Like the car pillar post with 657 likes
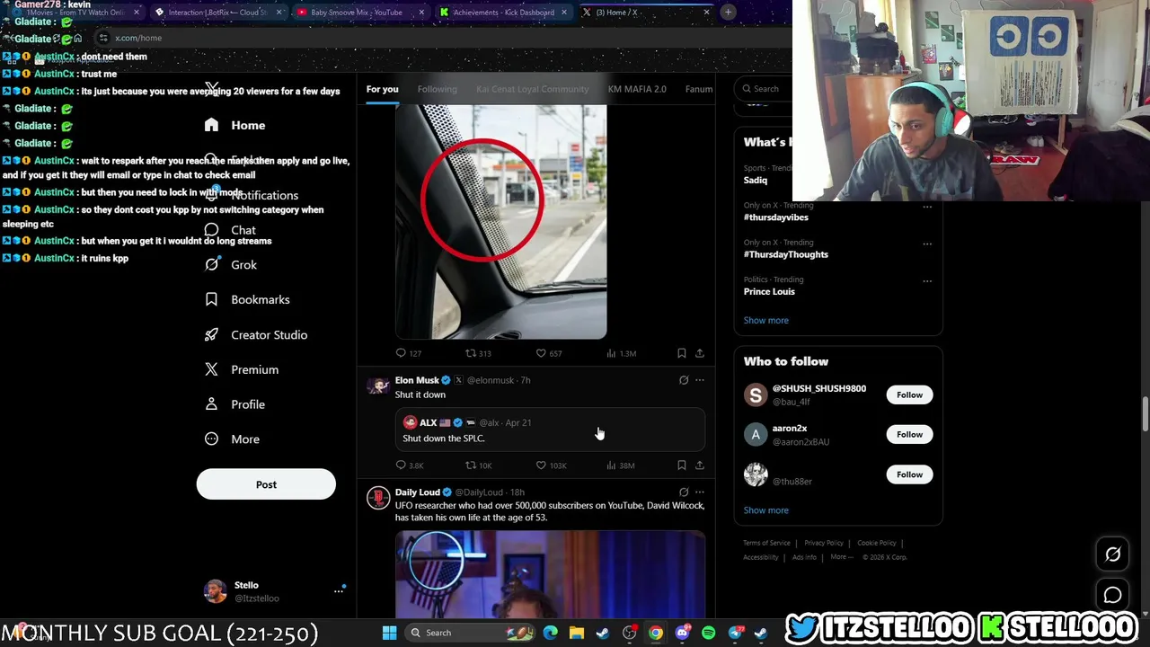The width and height of the screenshot is (1150, 647). 548,353
